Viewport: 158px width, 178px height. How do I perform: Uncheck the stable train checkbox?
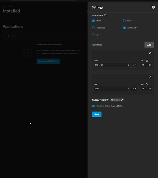(x=93, y=21)
